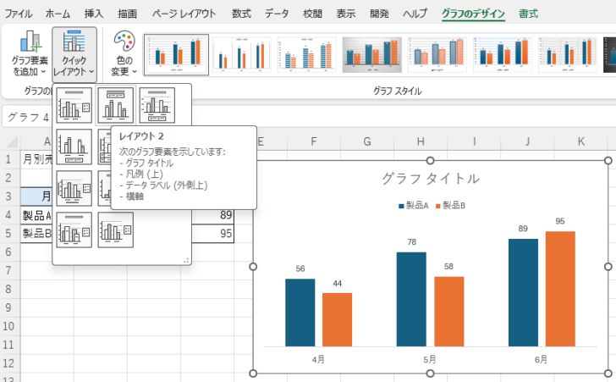The height and width of the screenshot is (382, 616).
Task: Choose Layout 10 in bottom gallery row
Action: click(74, 230)
